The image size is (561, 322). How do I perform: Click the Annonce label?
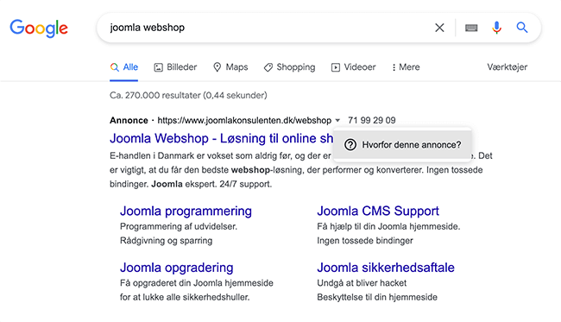click(129, 120)
